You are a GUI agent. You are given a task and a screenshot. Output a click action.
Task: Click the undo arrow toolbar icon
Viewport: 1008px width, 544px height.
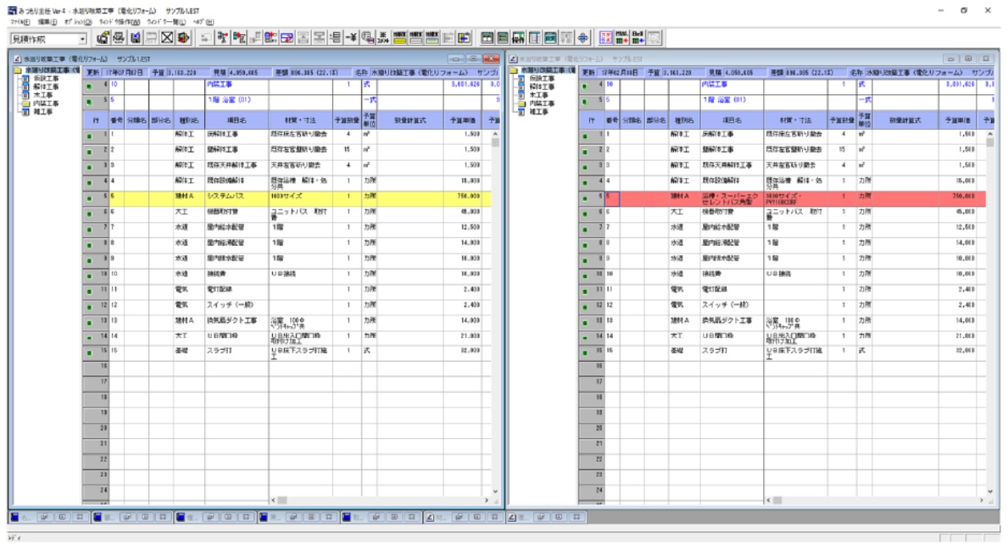pyautogui.click(x=205, y=38)
